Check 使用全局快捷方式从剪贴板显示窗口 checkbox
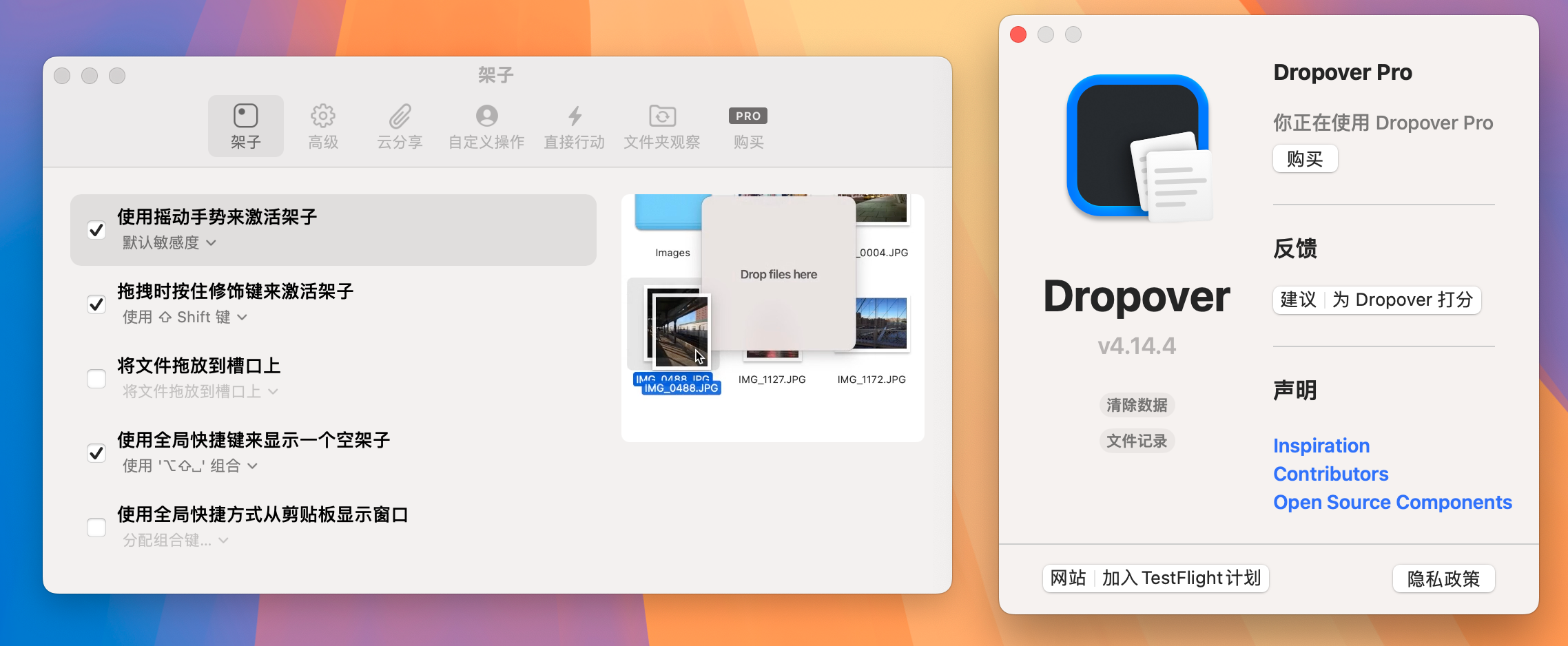Viewport: 1568px width, 646px height. pos(96,528)
